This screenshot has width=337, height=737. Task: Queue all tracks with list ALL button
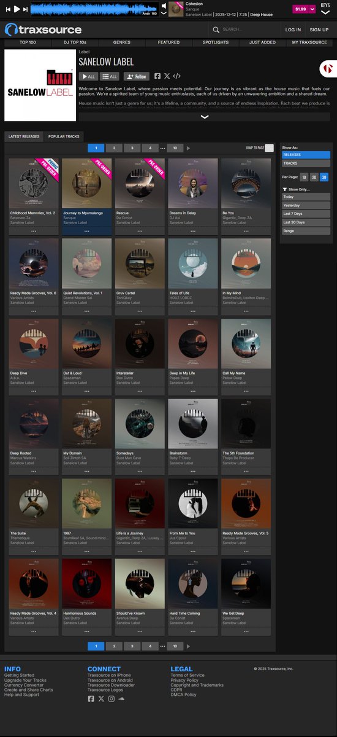110,77
